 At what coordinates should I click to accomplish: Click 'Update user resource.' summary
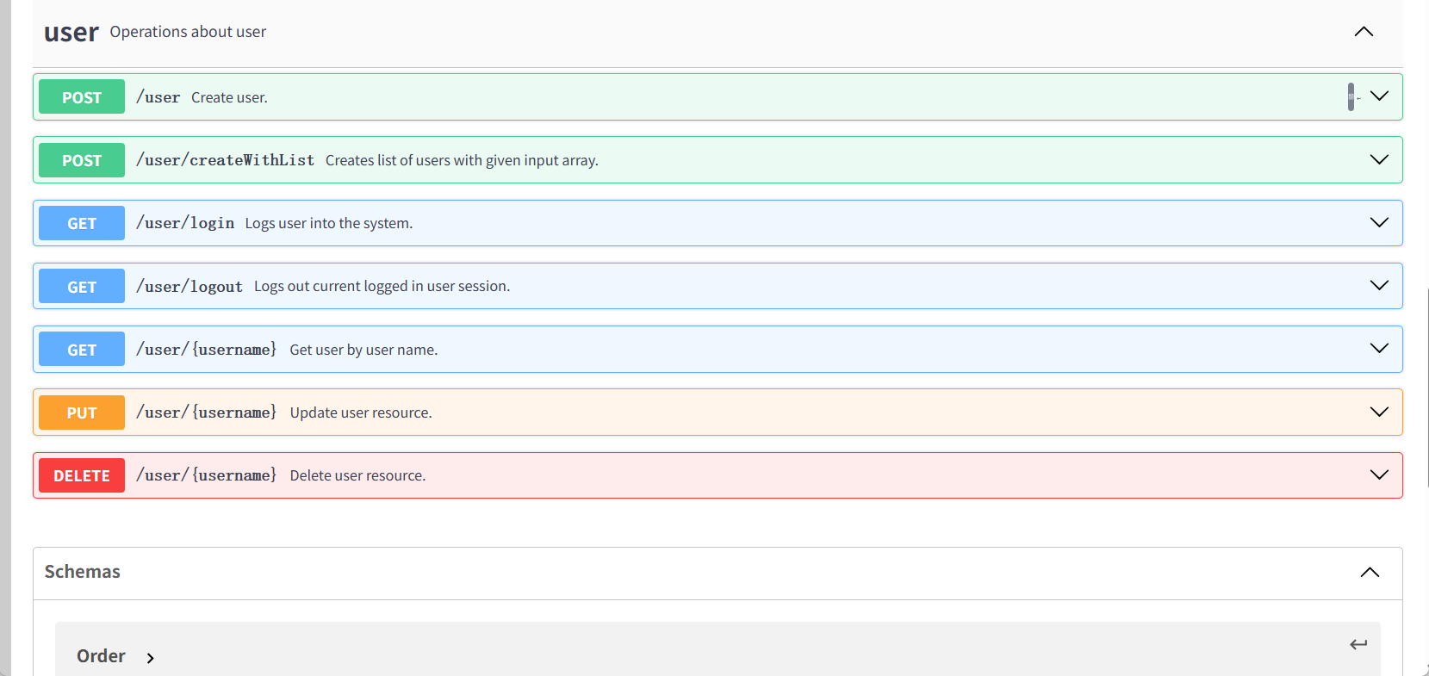click(361, 412)
